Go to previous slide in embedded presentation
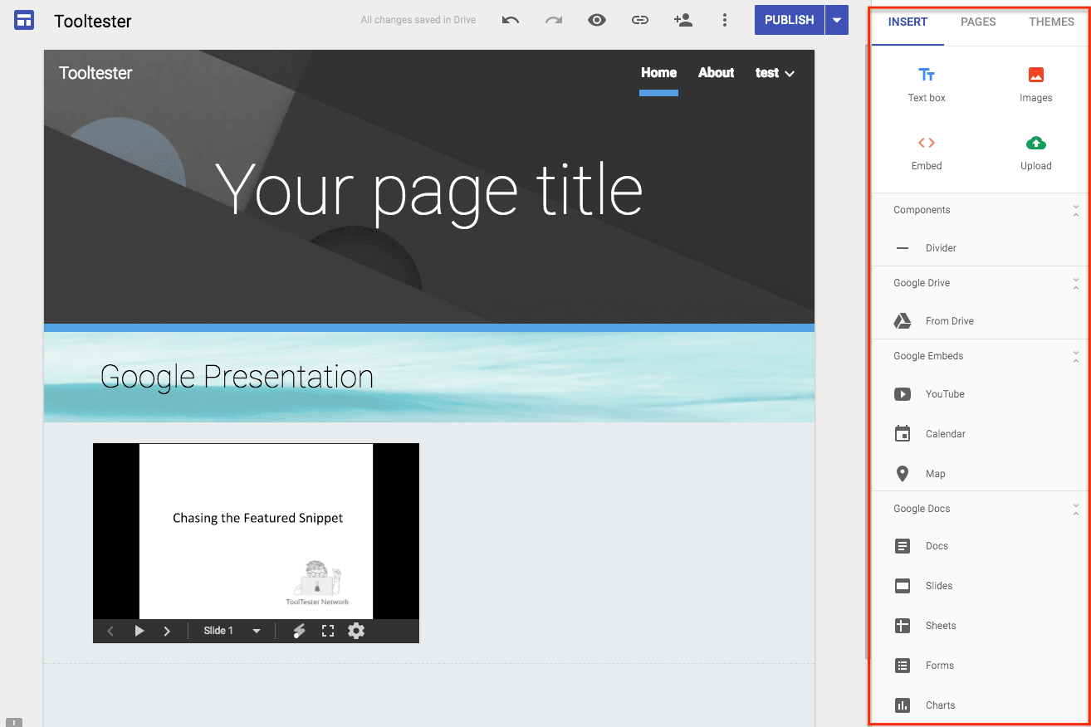 [110, 632]
